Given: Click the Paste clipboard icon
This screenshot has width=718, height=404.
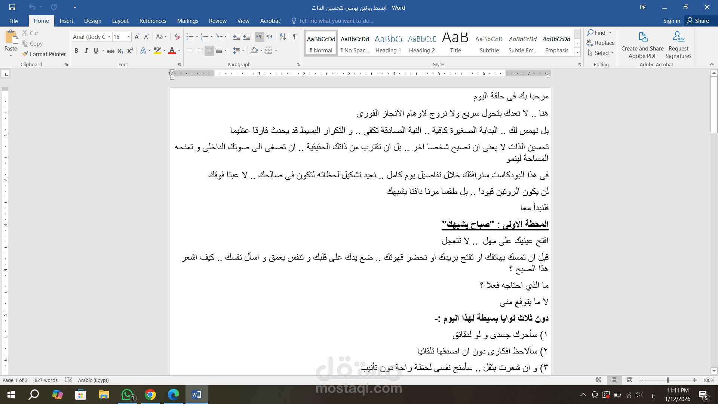Looking at the screenshot, I should pyautogui.click(x=11, y=37).
